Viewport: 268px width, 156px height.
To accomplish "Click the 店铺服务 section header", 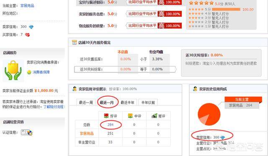I will click(x=10, y=53).
